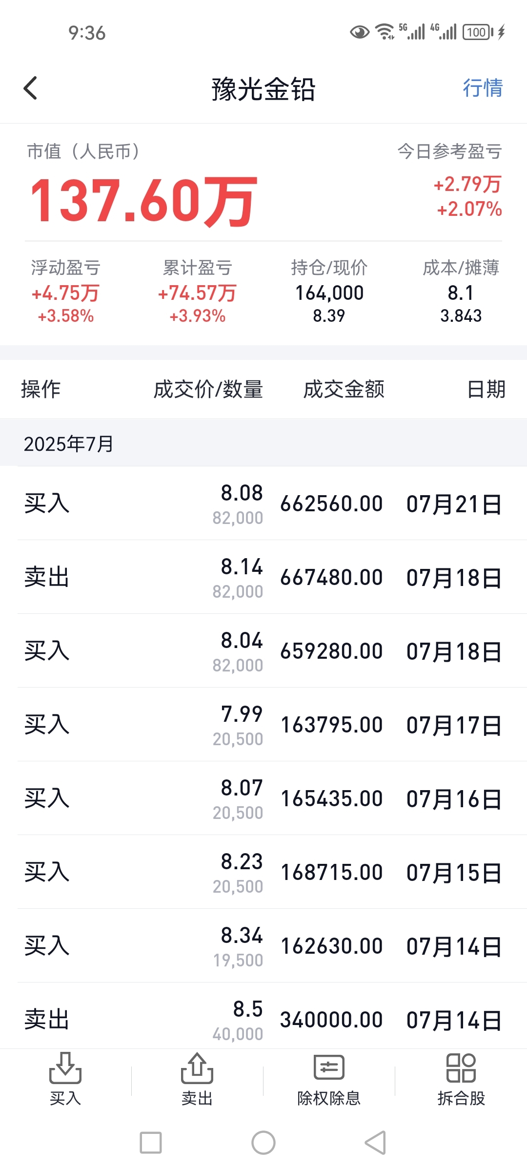
Task: Tap the Android home circle button
Action: (x=263, y=1143)
